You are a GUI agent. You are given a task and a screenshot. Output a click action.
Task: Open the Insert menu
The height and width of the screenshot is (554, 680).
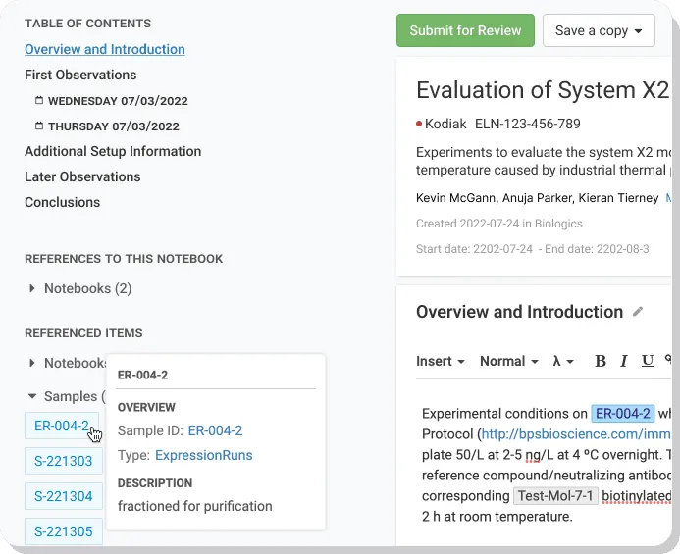click(x=440, y=361)
